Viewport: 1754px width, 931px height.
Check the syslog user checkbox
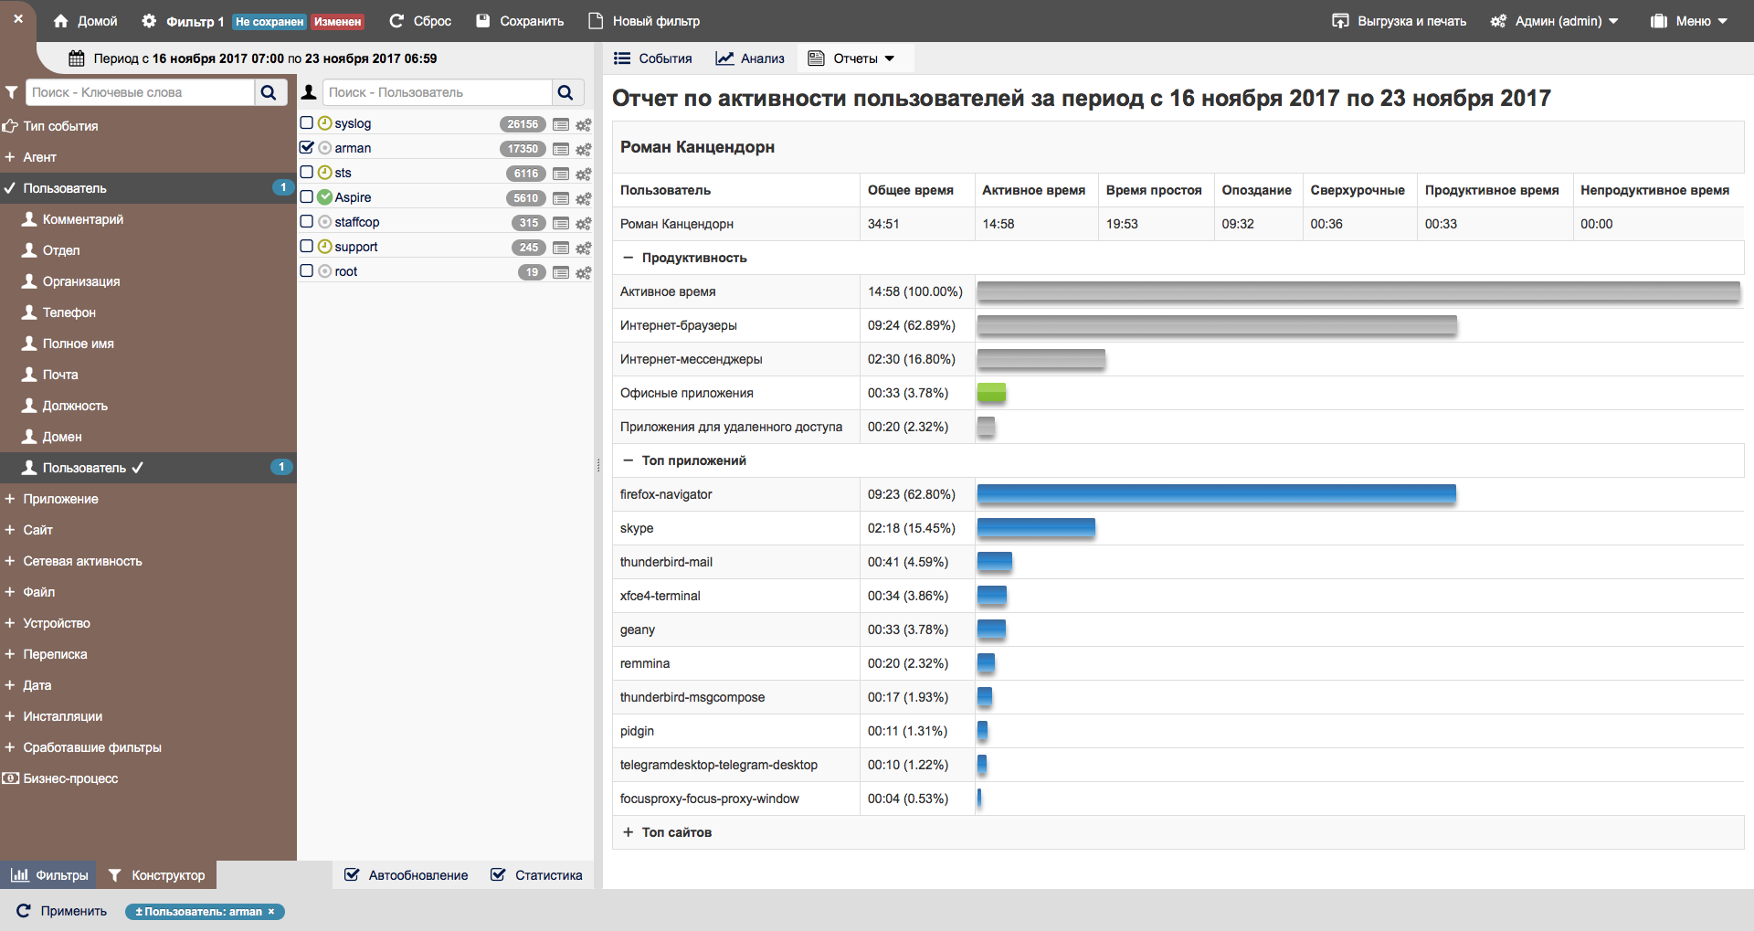point(307,122)
